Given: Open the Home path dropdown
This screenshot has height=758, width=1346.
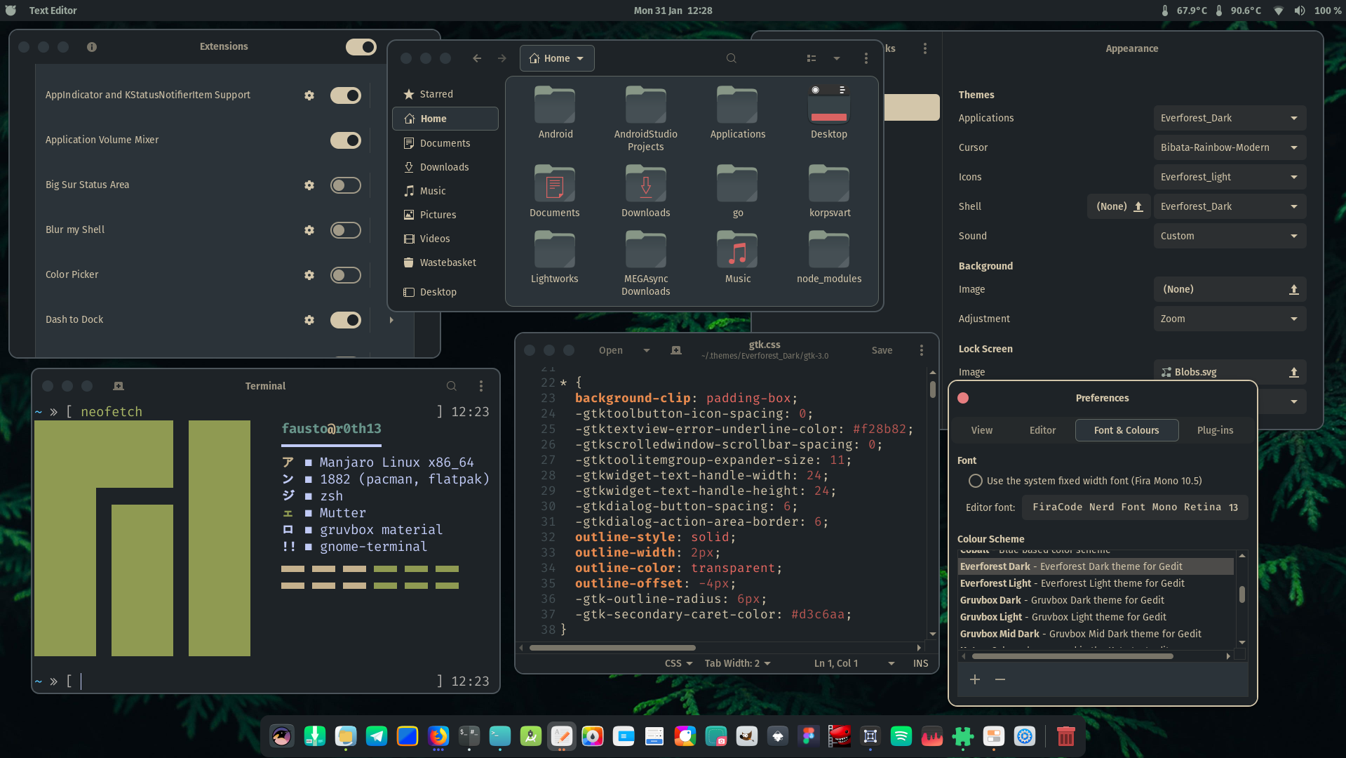Looking at the screenshot, I should point(557,58).
